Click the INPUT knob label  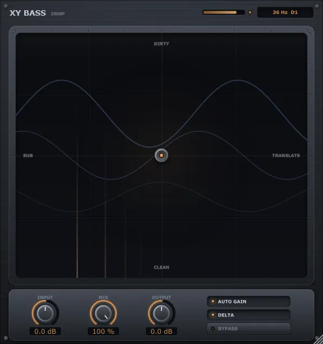[45, 297]
